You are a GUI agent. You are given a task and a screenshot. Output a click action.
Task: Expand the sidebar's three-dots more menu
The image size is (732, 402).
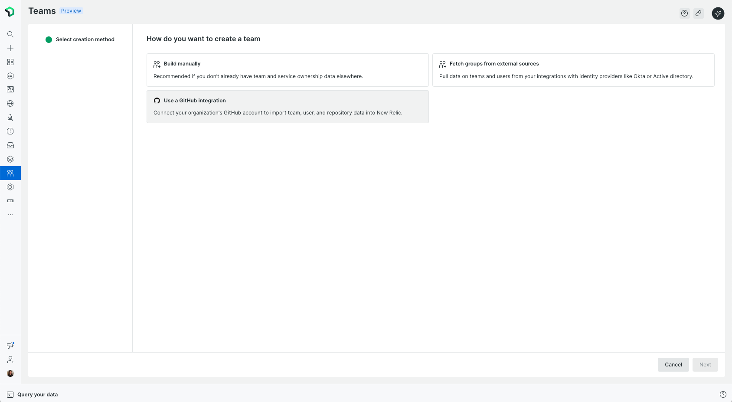[10, 215]
